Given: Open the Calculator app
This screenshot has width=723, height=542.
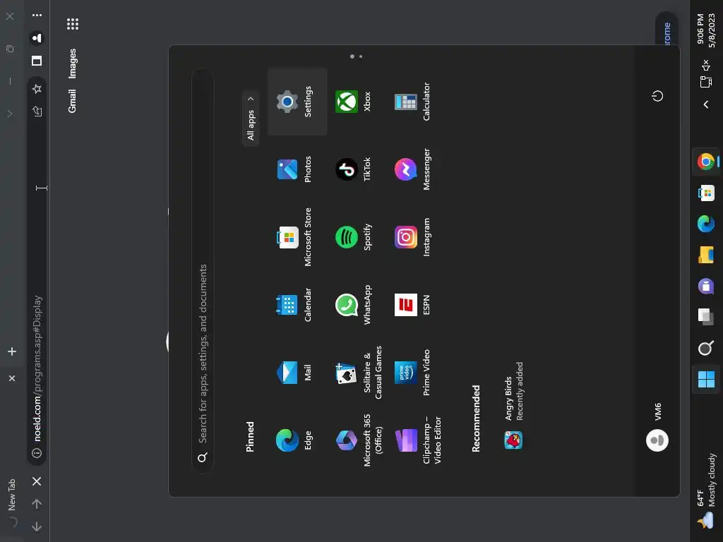Looking at the screenshot, I should coord(412,102).
